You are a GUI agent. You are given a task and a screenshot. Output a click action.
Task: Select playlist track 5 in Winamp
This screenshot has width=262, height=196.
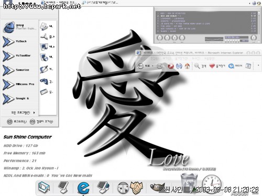(206, 24)
